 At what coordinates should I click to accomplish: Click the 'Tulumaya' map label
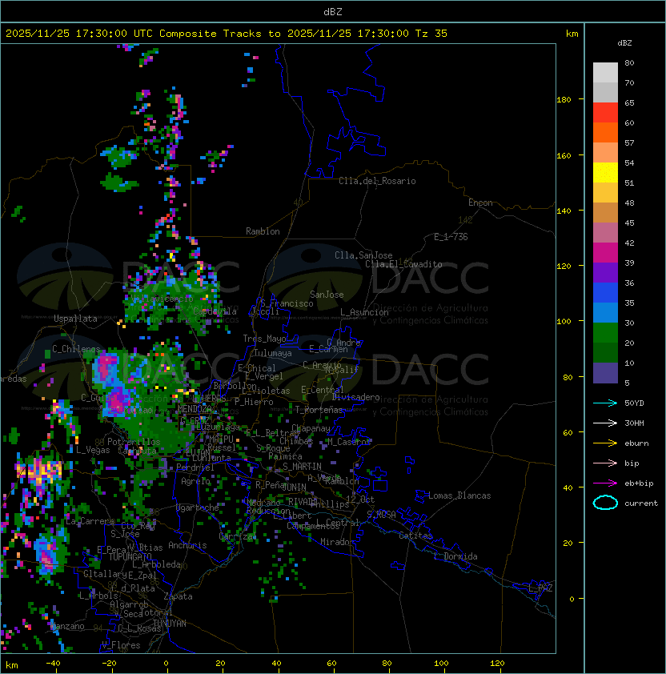[273, 353]
